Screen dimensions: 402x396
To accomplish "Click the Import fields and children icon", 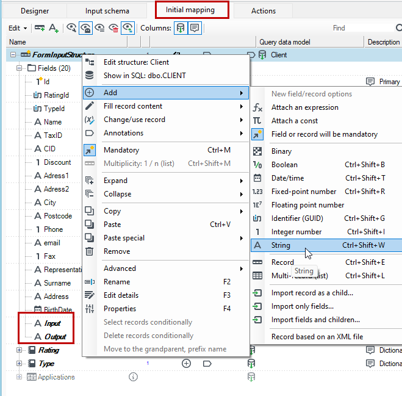I will 257,320.
